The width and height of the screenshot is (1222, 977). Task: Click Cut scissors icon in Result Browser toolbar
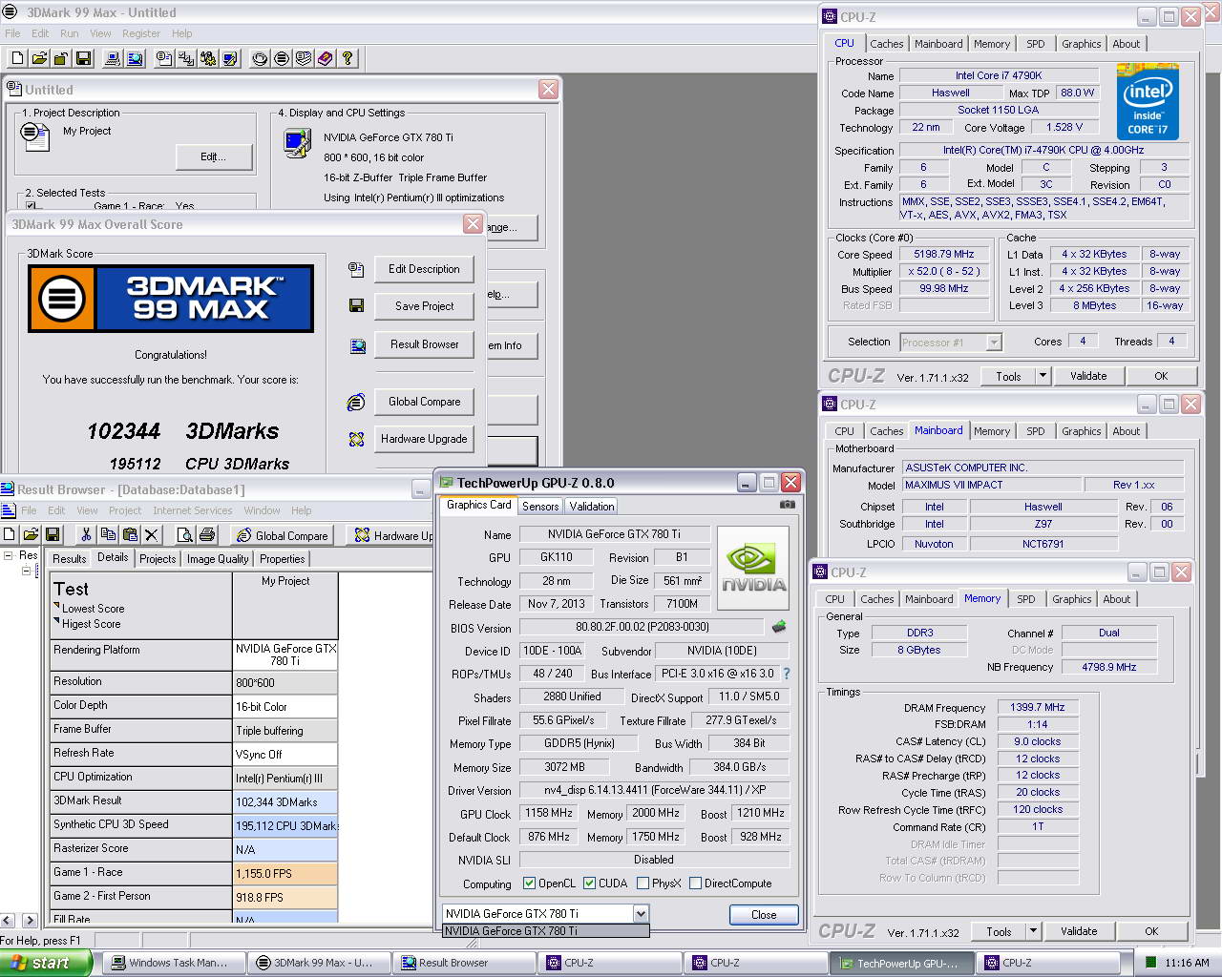click(x=86, y=534)
